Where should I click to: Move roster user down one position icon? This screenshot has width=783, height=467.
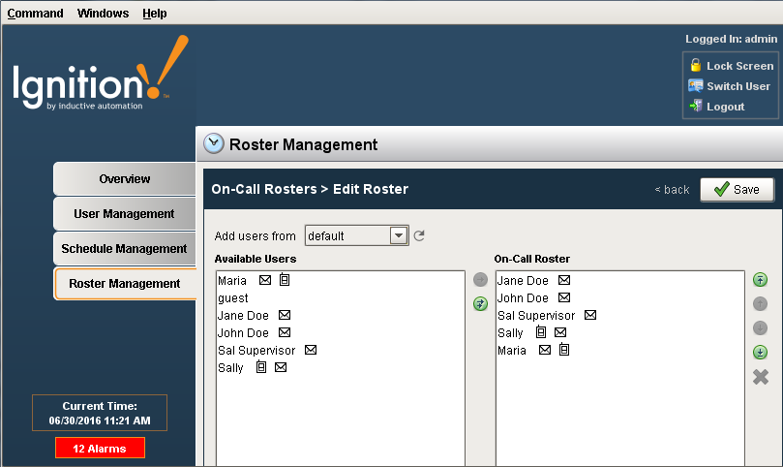760,328
